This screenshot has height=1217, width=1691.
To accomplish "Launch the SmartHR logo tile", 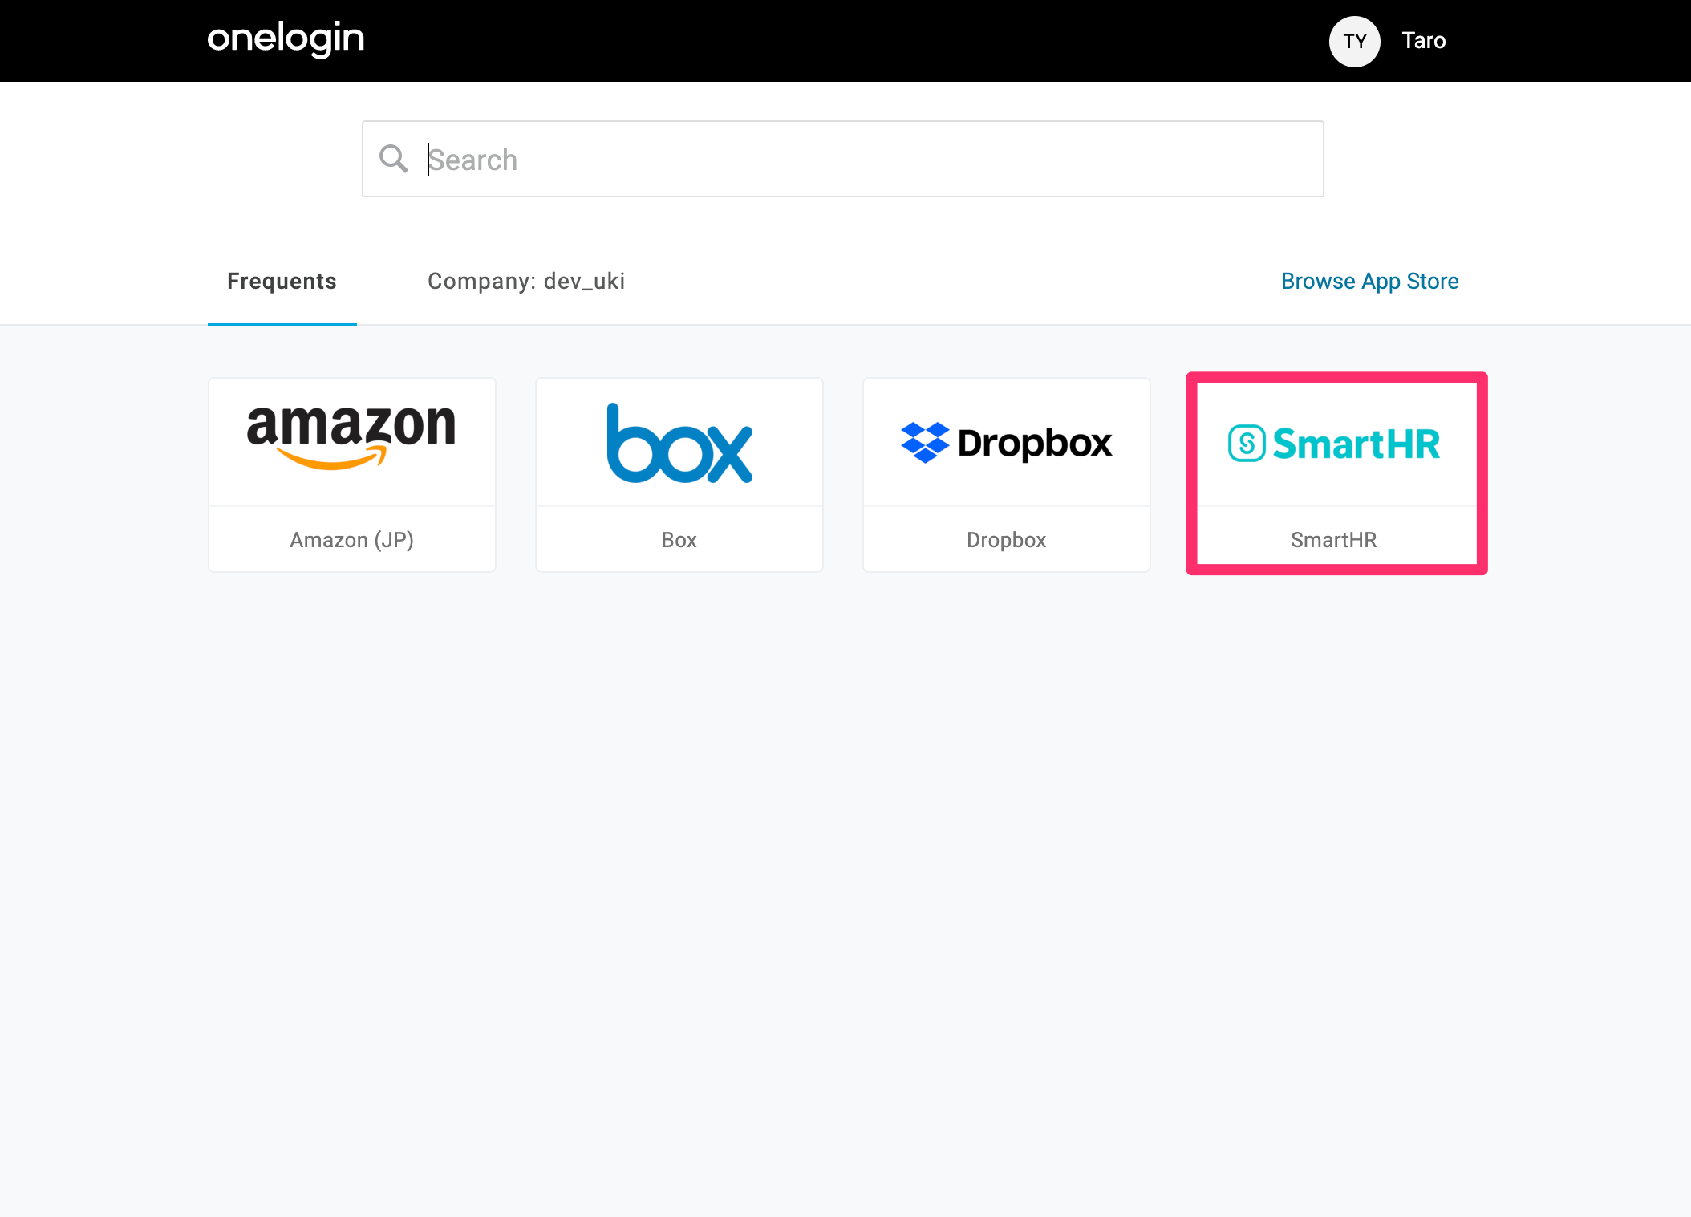I will 1334,444.
